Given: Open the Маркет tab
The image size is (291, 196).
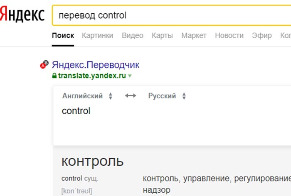Looking at the screenshot, I should (x=194, y=35).
